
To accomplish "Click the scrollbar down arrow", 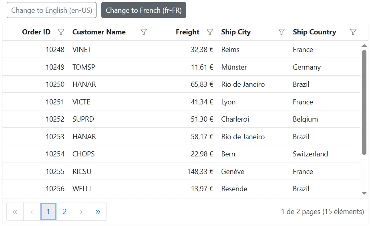I will (364, 193).
